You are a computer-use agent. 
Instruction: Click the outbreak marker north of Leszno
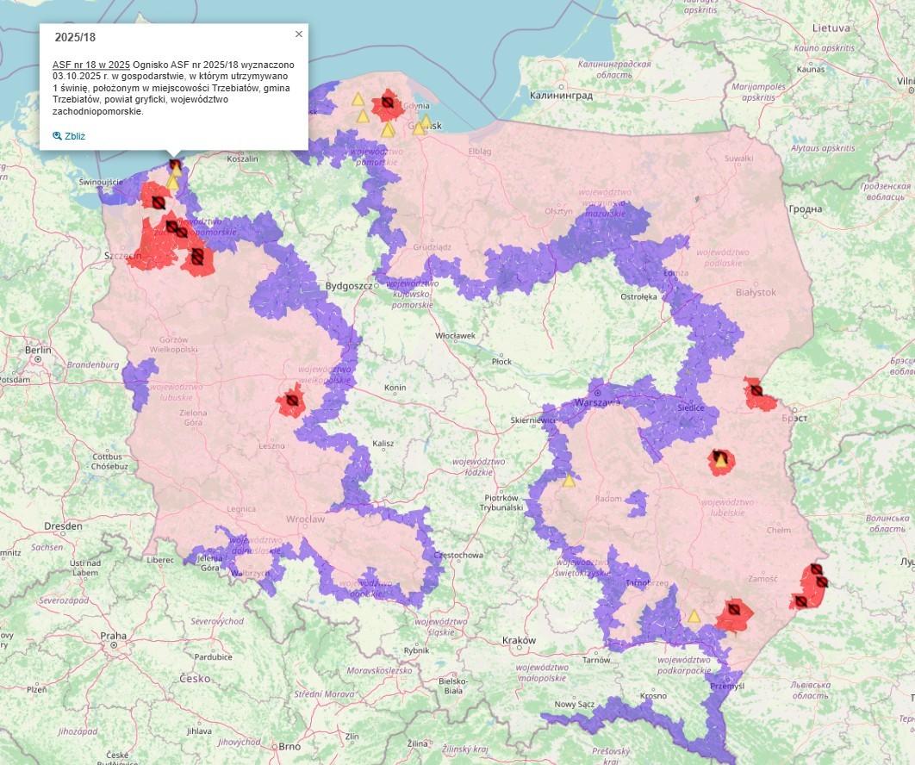click(292, 401)
